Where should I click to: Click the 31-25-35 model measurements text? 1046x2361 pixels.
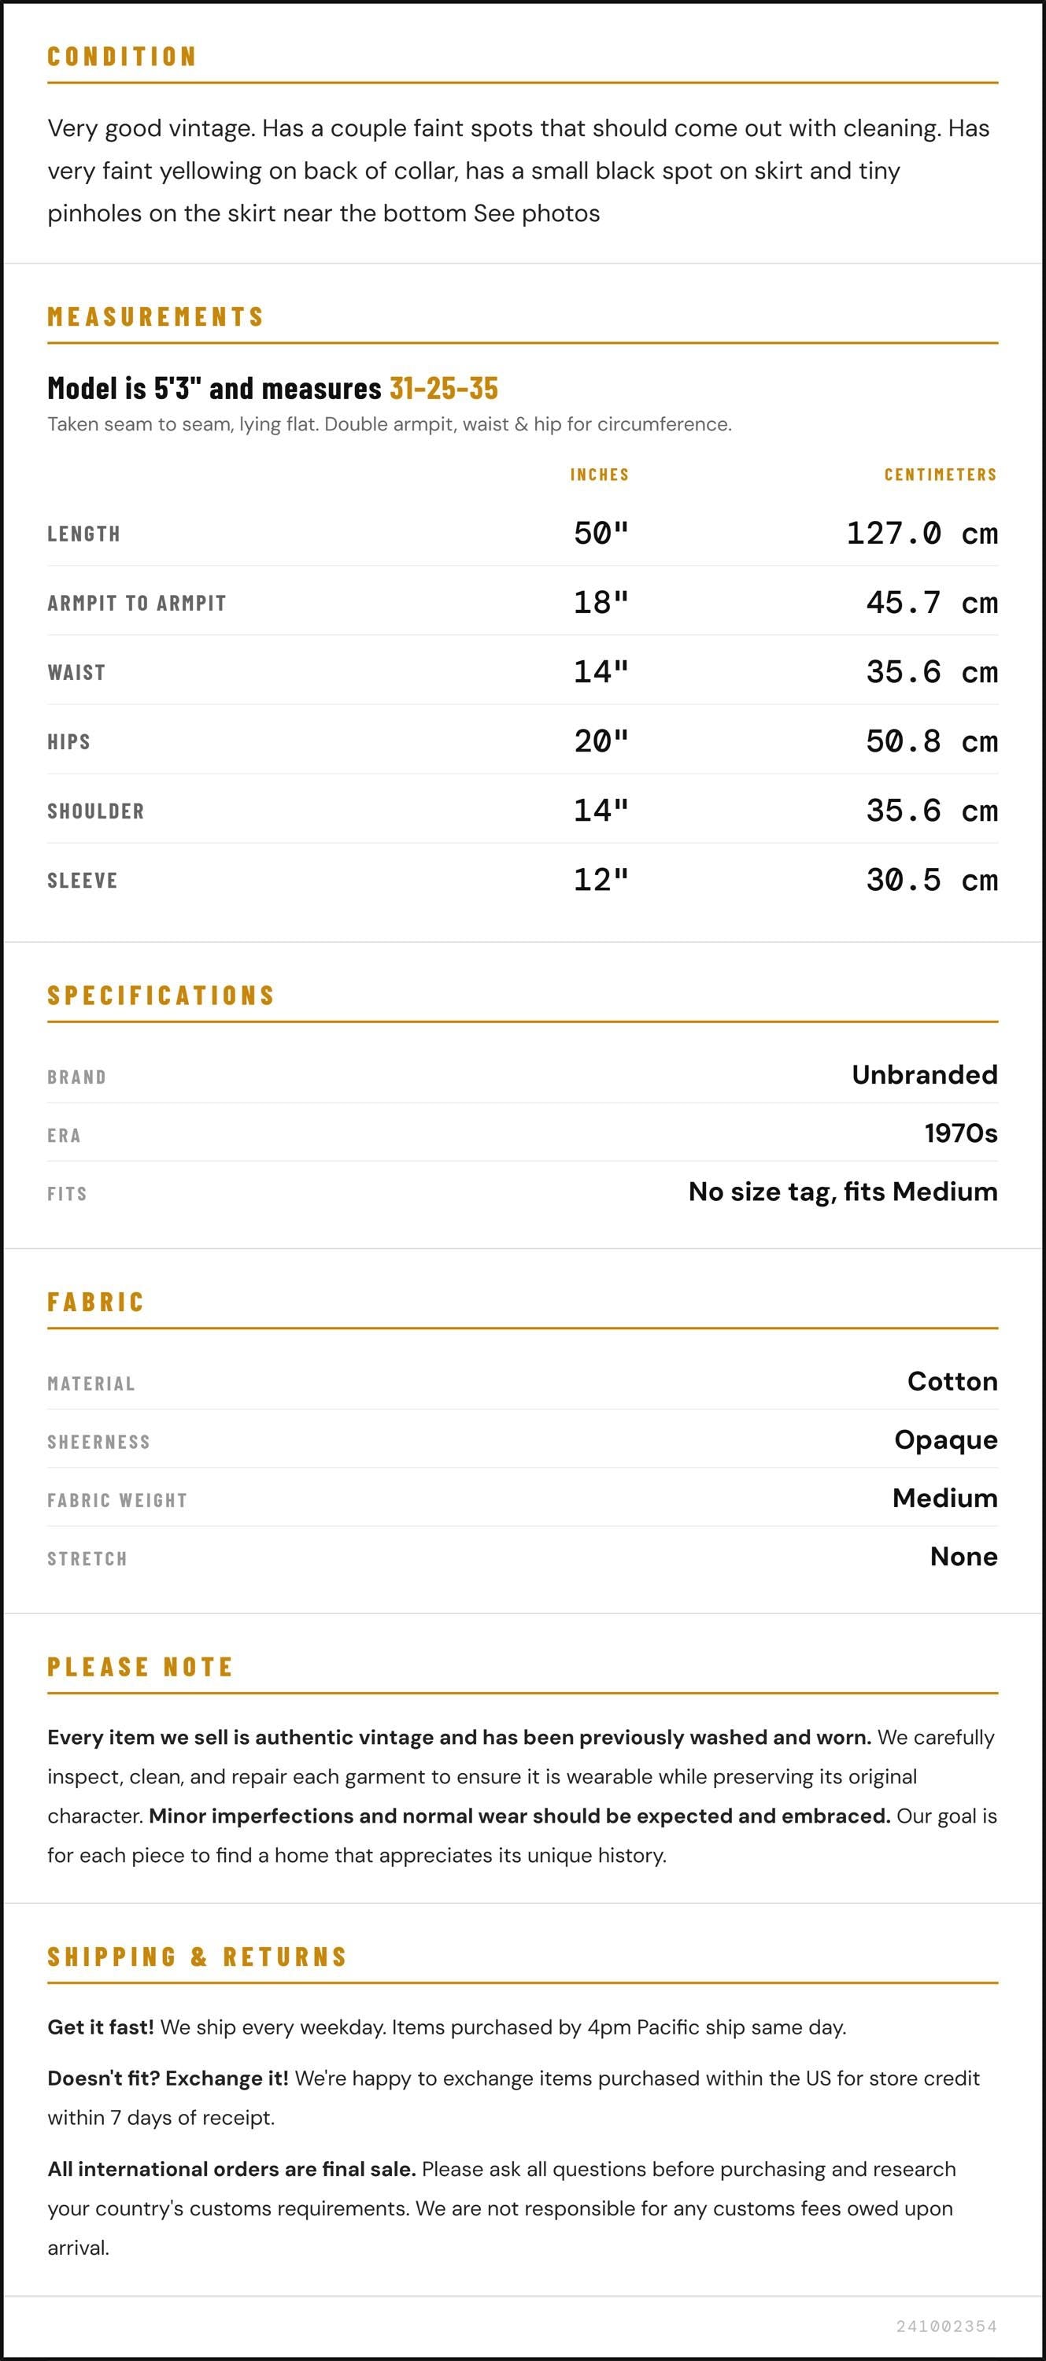point(444,388)
